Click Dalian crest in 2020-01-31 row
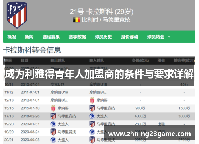Screen dimensions: 199x144 tap(53, 124)
